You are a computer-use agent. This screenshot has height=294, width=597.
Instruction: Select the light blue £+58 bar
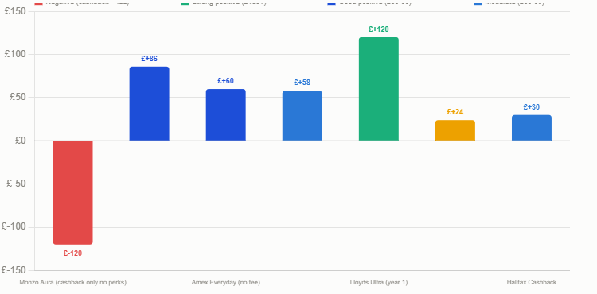pyautogui.click(x=302, y=116)
